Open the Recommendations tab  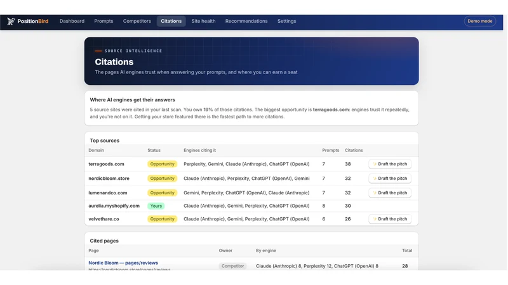tap(246, 21)
